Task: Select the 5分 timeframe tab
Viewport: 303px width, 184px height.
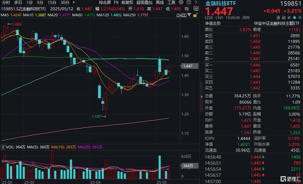Action: [x=40, y=2]
